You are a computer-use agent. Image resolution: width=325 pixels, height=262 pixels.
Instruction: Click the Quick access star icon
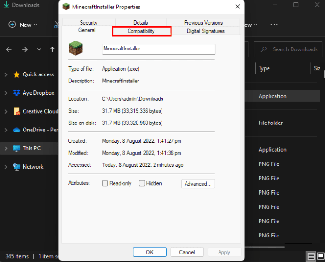[x=16, y=74]
